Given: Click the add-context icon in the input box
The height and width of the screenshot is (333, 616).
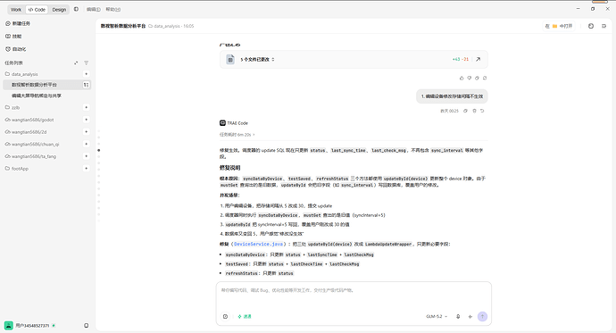Looking at the screenshot, I should 225,317.
